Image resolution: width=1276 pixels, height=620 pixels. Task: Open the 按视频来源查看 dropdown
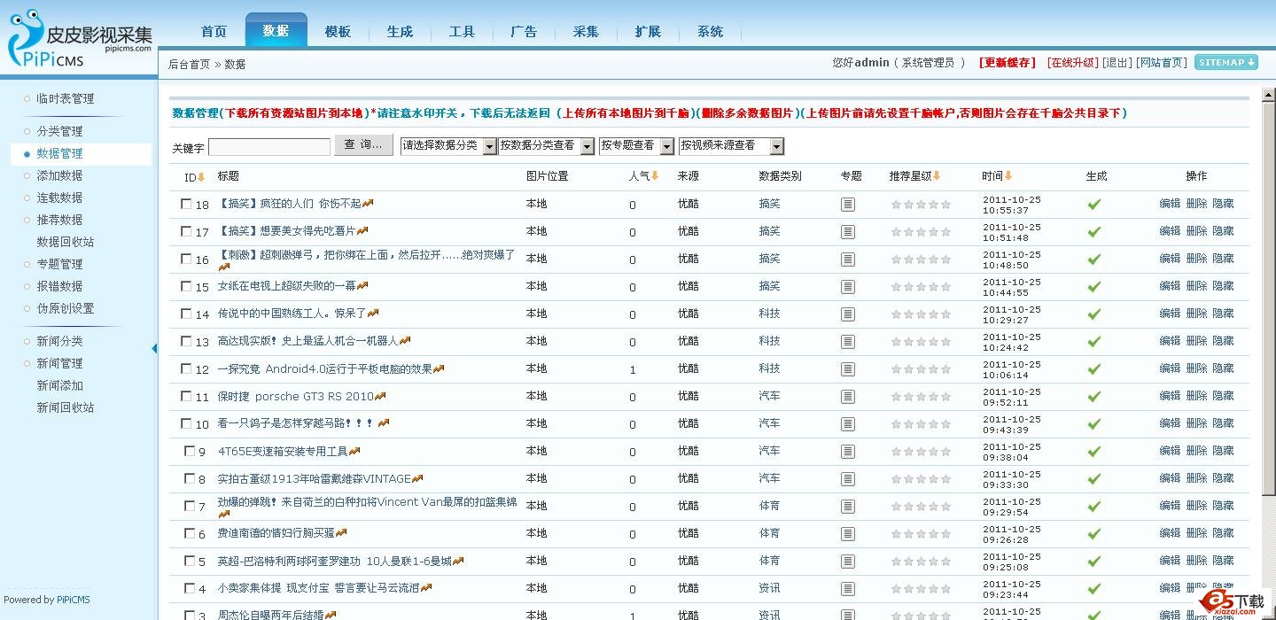pyautogui.click(x=731, y=146)
